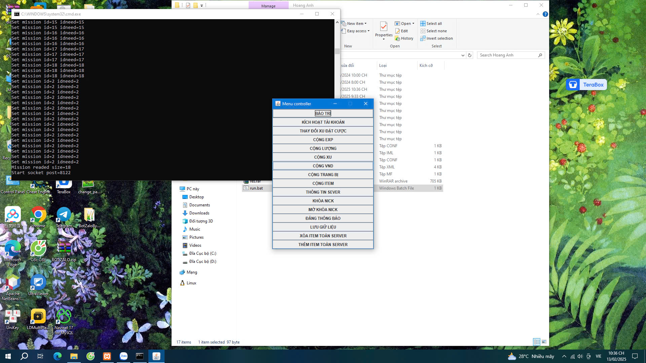
Task: Select the UltraViewer desktop icon
Action: [38, 285]
